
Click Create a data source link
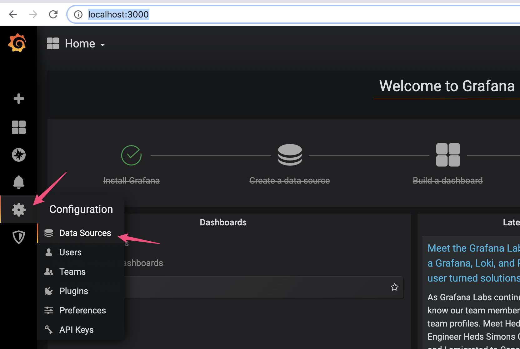(290, 180)
